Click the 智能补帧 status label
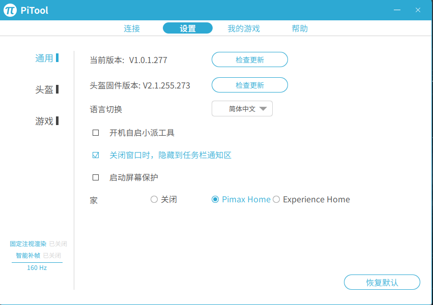Screen dimensions: 433x305 [x=28, y=256]
